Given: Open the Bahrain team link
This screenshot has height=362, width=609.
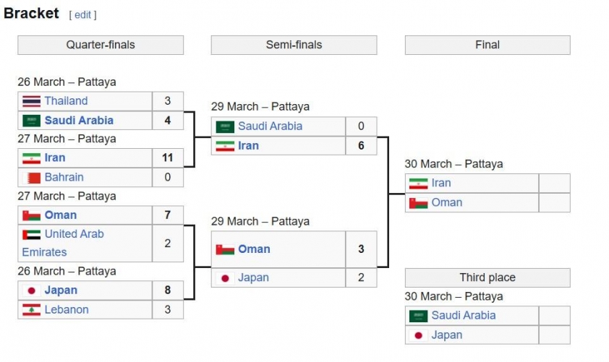Looking at the screenshot, I should click(x=64, y=177).
